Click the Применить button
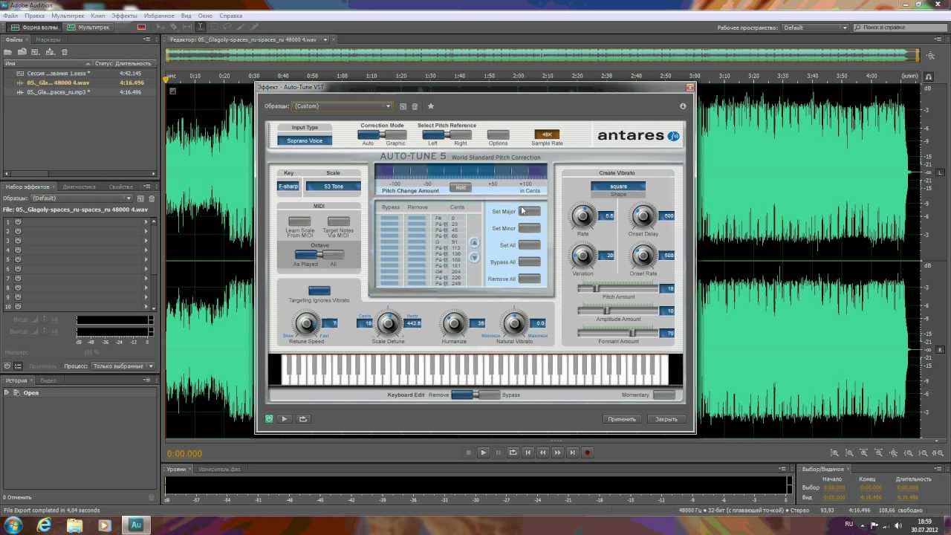 [622, 419]
